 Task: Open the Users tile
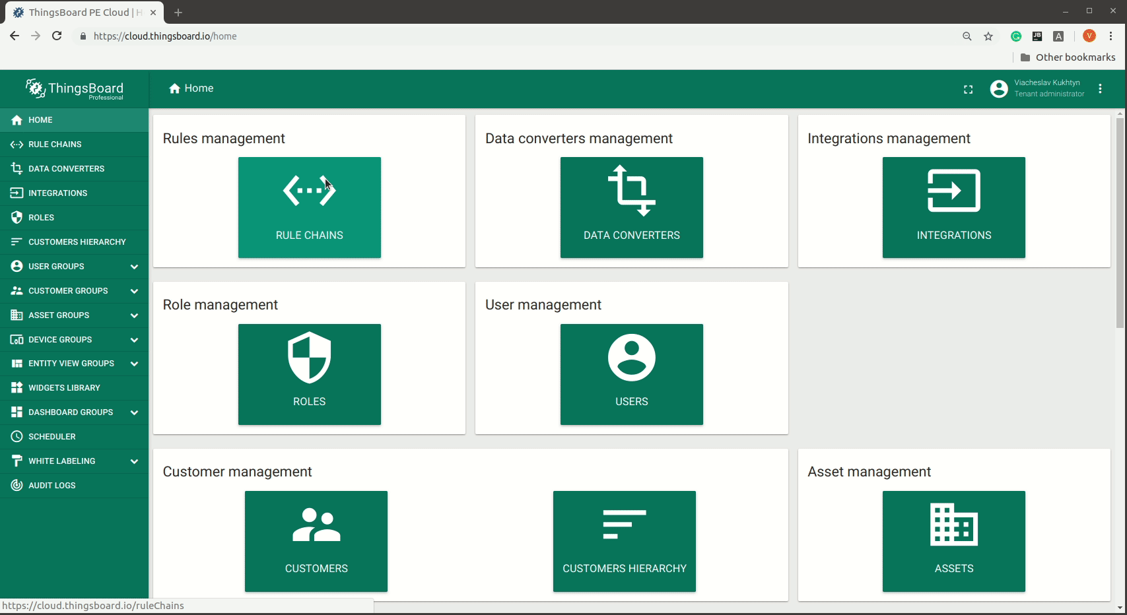(631, 374)
